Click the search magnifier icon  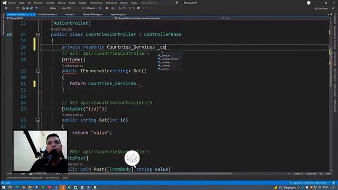click(177, 3)
